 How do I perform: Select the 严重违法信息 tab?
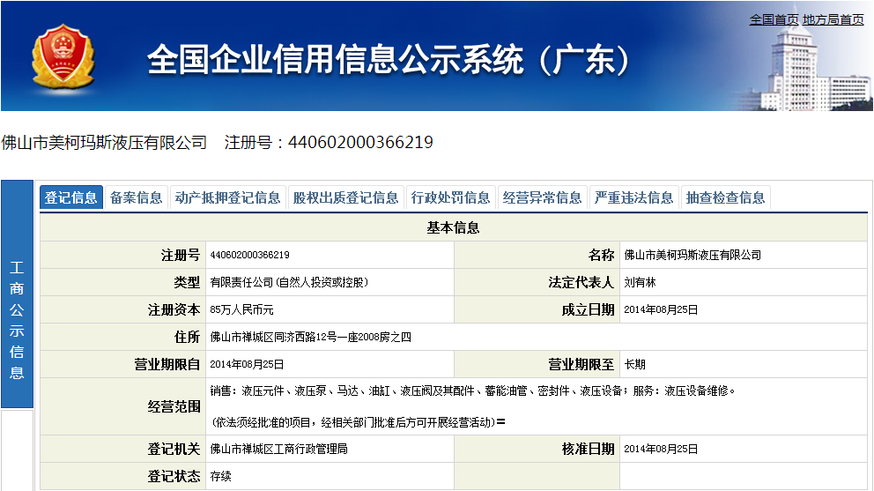(634, 197)
